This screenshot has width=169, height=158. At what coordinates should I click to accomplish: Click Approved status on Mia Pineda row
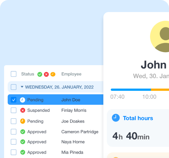(x=37, y=152)
